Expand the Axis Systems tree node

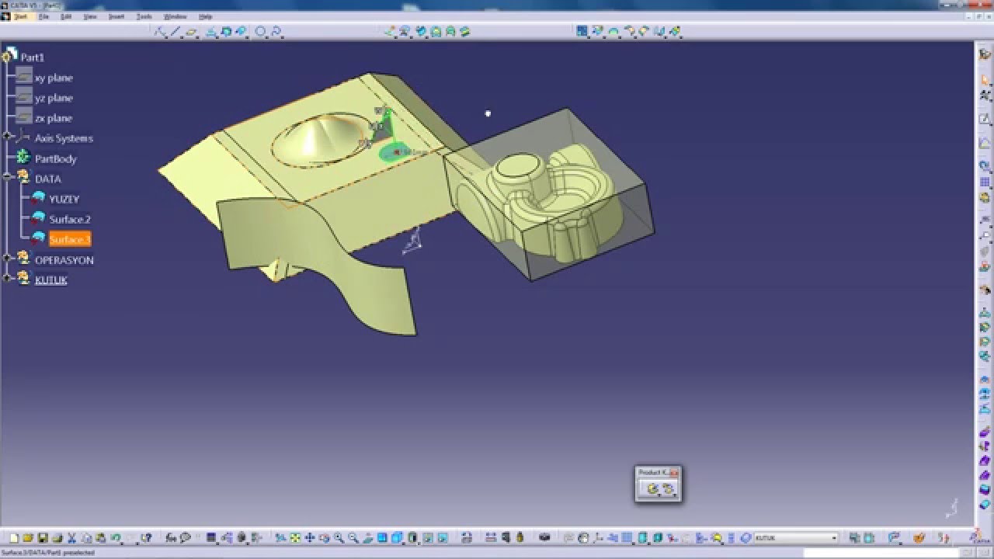point(7,137)
